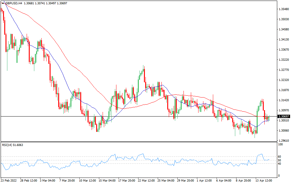The image size is (291, 184).
Task: Select the current price label 1.30697
Action: point(283,116)
